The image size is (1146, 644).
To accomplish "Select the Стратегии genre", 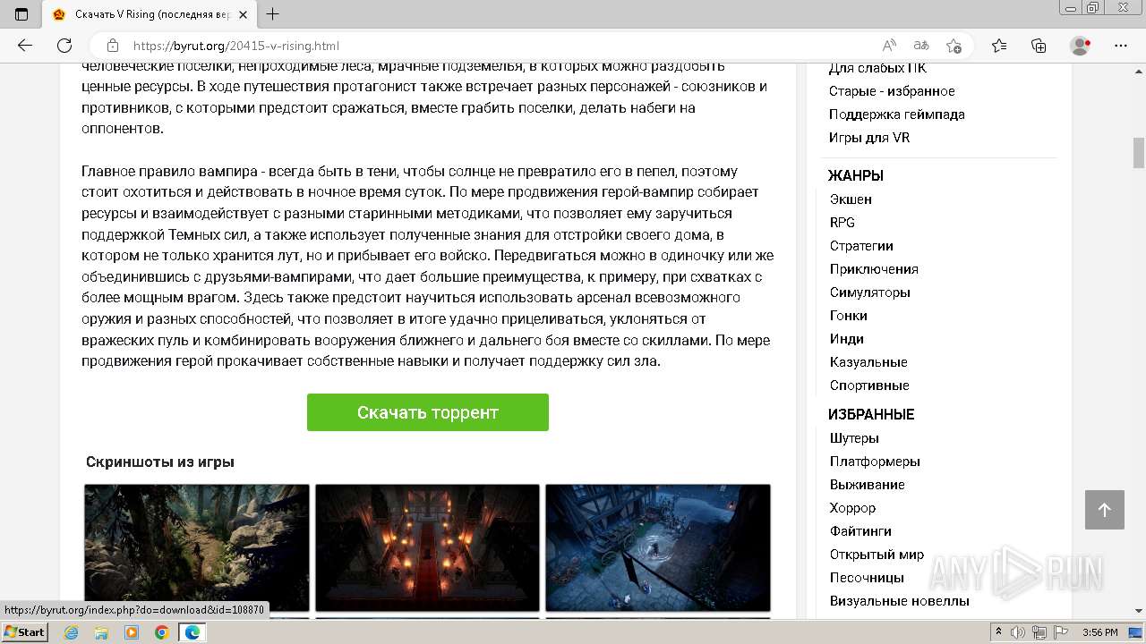I will 861,246.
